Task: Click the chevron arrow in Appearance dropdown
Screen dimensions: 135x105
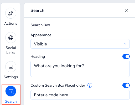Action: tap(125, 44)
